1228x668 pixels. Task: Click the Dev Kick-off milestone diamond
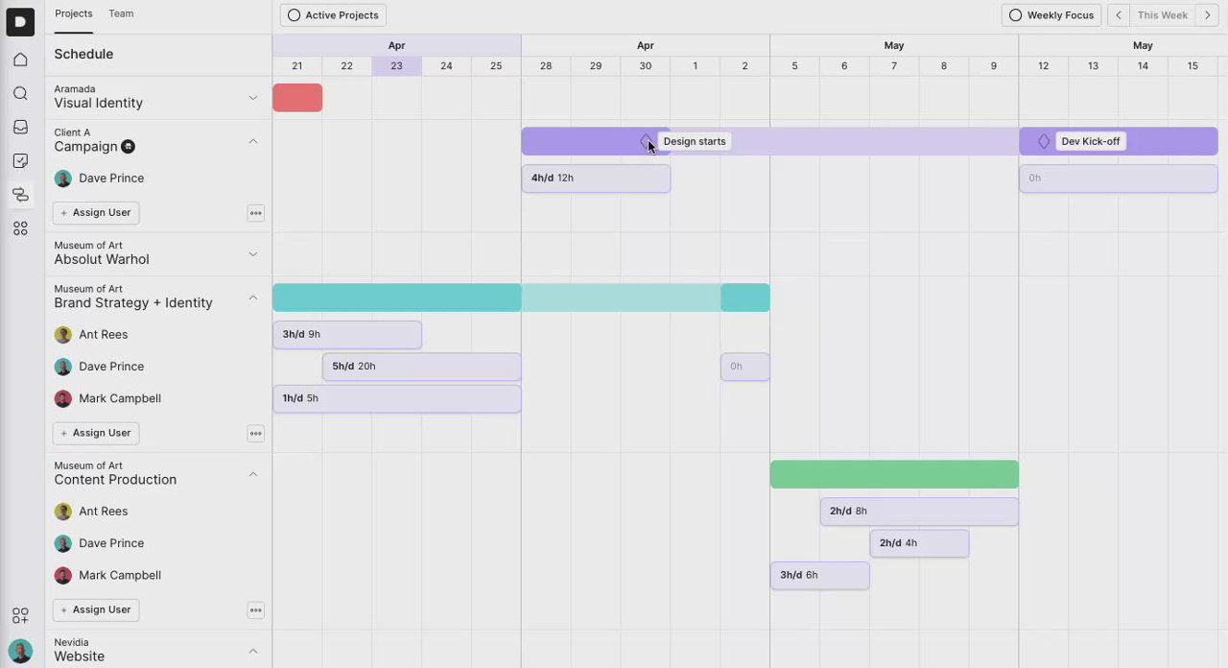pos(1044,141)
